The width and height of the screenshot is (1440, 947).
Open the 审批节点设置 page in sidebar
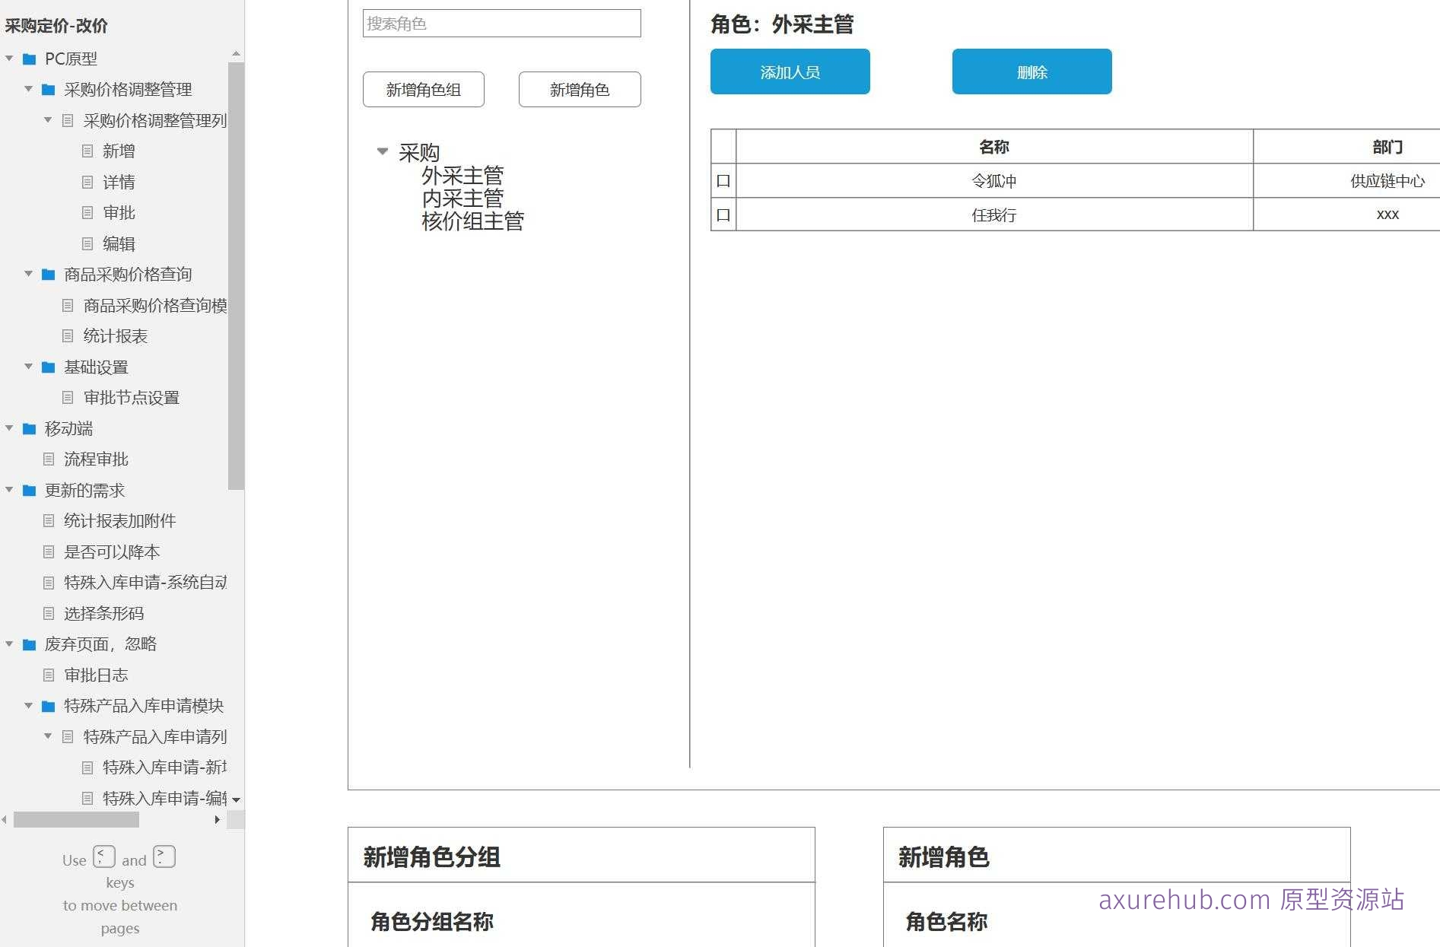click(132, 397)
